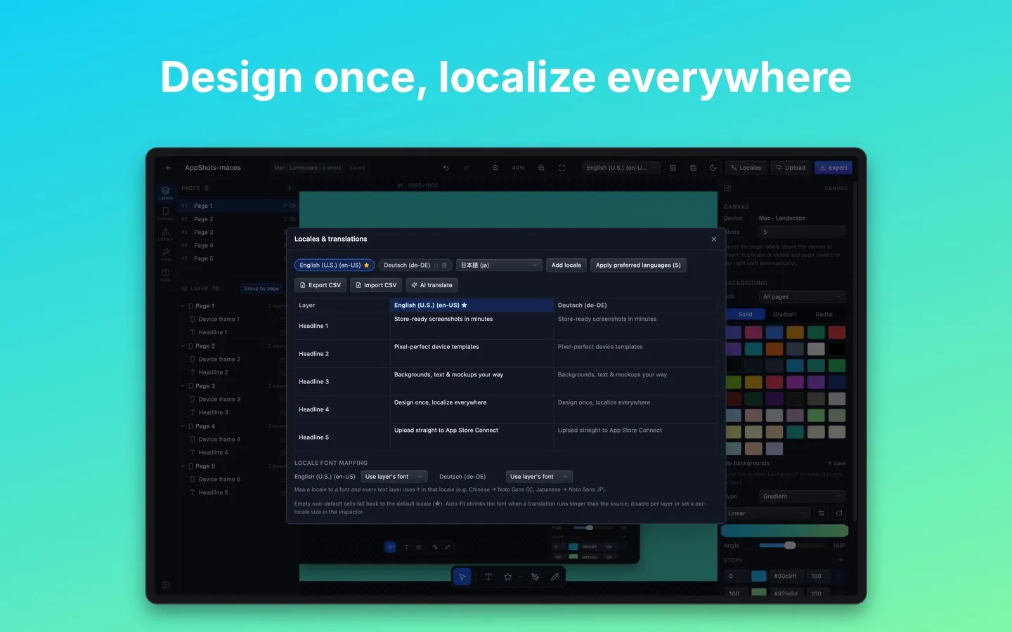Close the Locales & translations dialog
This screenshot has height=632, width=1012.
[714, 239]
